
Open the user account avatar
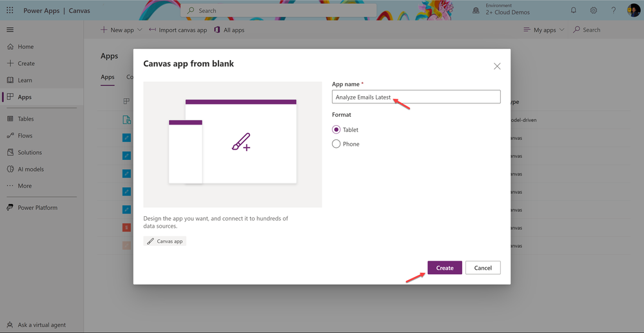(633, 10)
